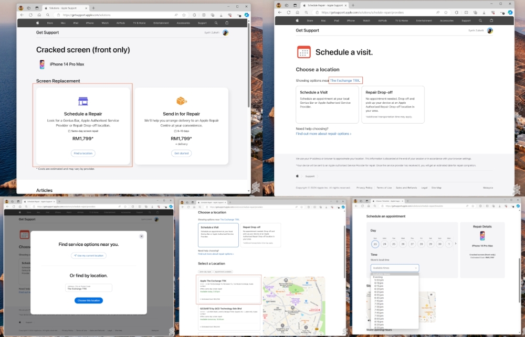
Task: Choose 6:45 pm in the times list
Action: click(x=379, y=298)
